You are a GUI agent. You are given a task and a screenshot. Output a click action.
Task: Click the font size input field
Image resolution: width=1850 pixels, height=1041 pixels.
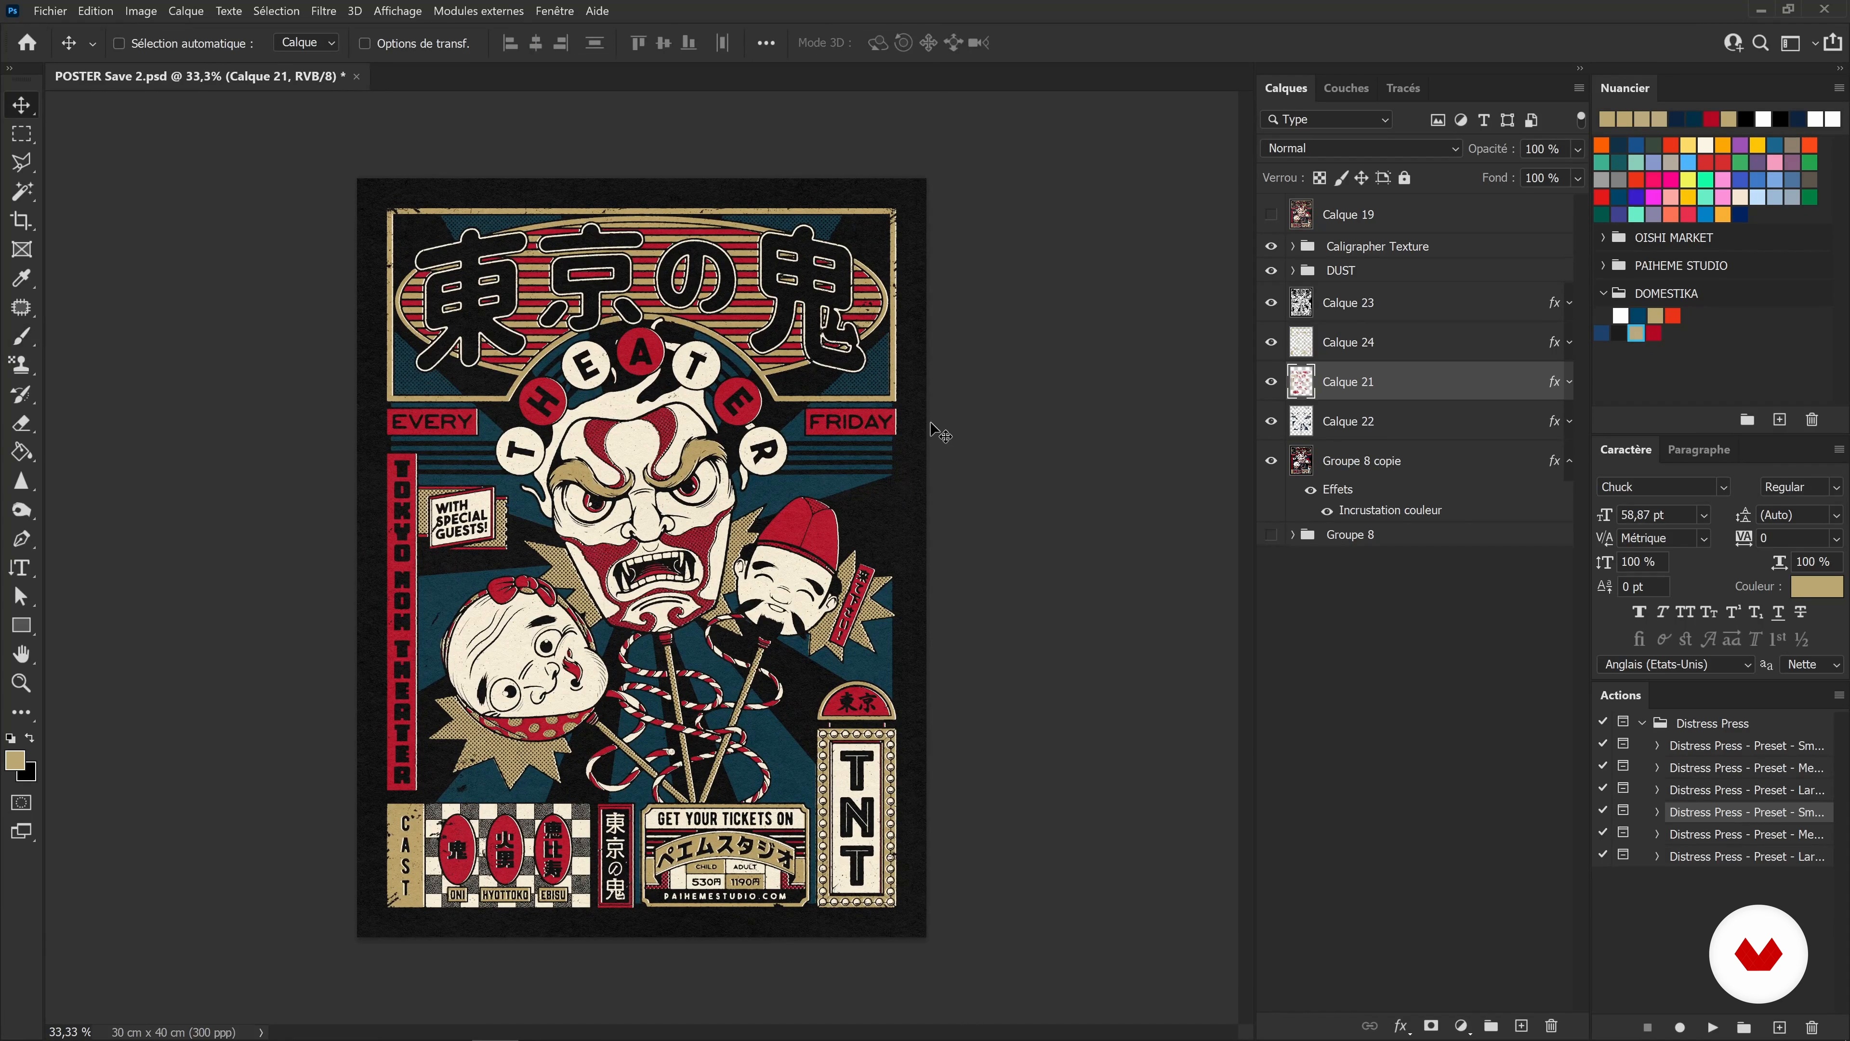(x=1656, y=514)
